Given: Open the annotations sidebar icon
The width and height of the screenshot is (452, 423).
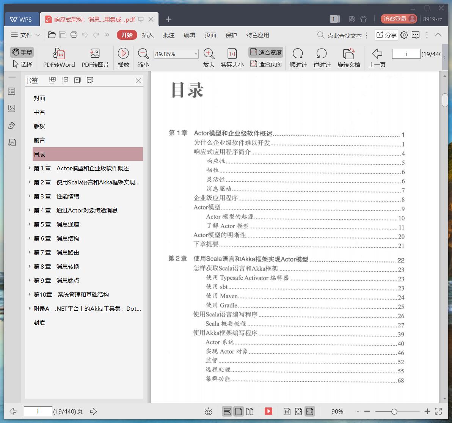Looking at the screenshot, I should (11, 126).
